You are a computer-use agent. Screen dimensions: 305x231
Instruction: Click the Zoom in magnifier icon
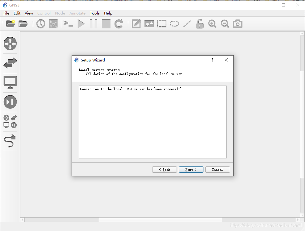pyautogui.click(x=212, y=24)
